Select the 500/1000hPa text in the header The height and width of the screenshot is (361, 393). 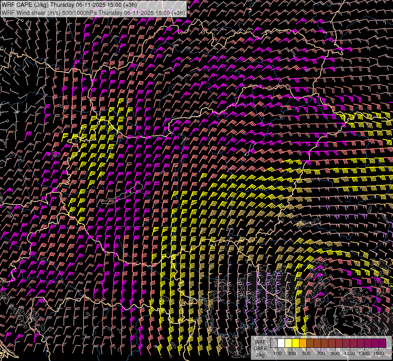(x=80, y=12)
